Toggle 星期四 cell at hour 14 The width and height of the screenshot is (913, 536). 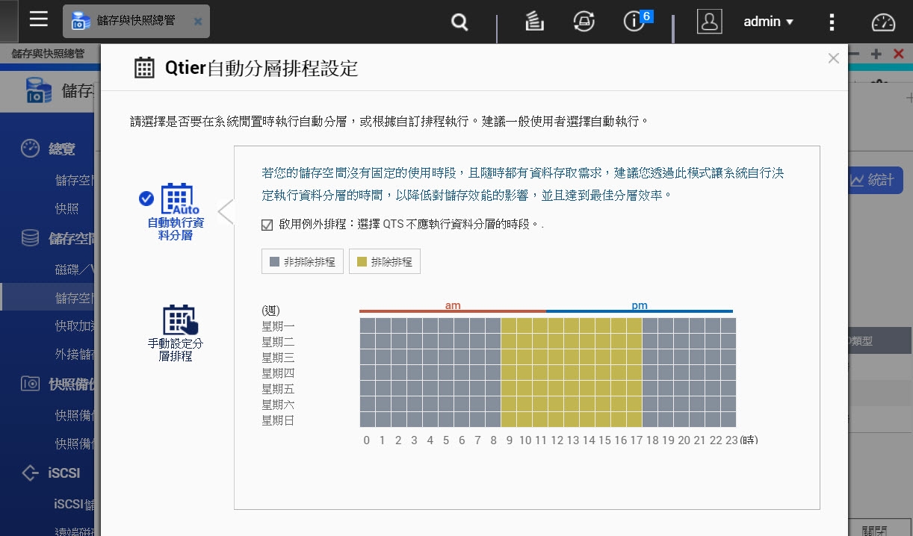pyautogui.click(x=587, y=373)
